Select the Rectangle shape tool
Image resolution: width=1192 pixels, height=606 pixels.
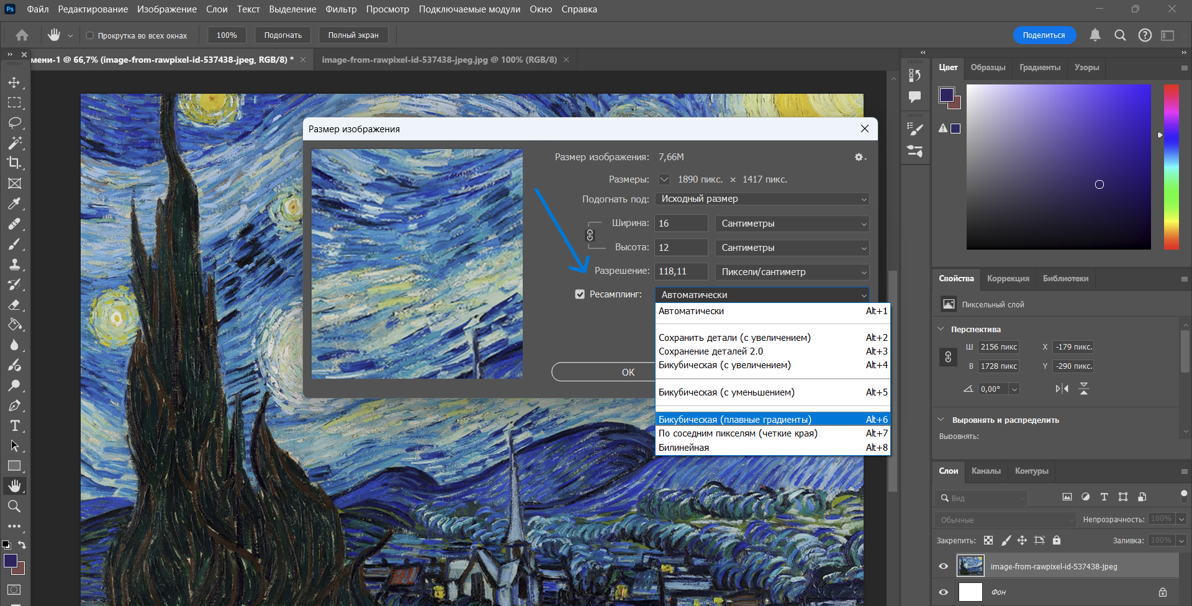coord(14,466)
